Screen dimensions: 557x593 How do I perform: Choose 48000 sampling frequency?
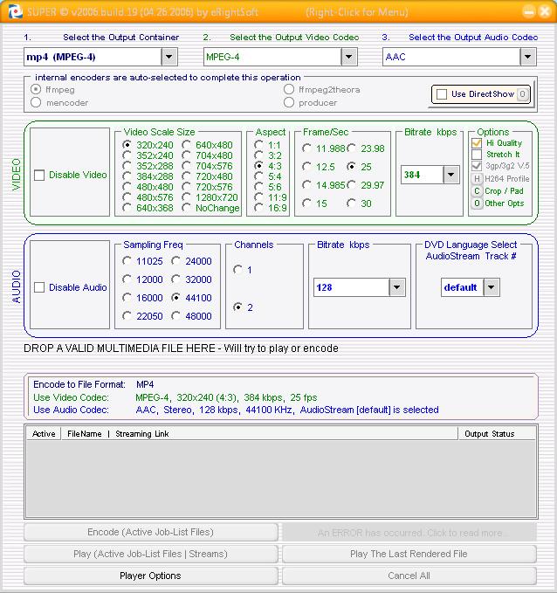coord(175,316)
